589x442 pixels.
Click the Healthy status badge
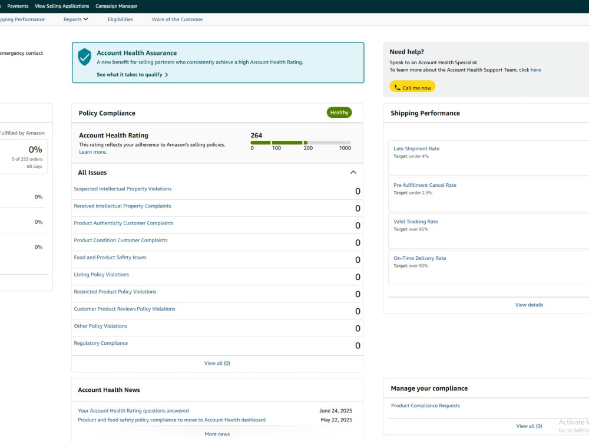coord(339,113)
